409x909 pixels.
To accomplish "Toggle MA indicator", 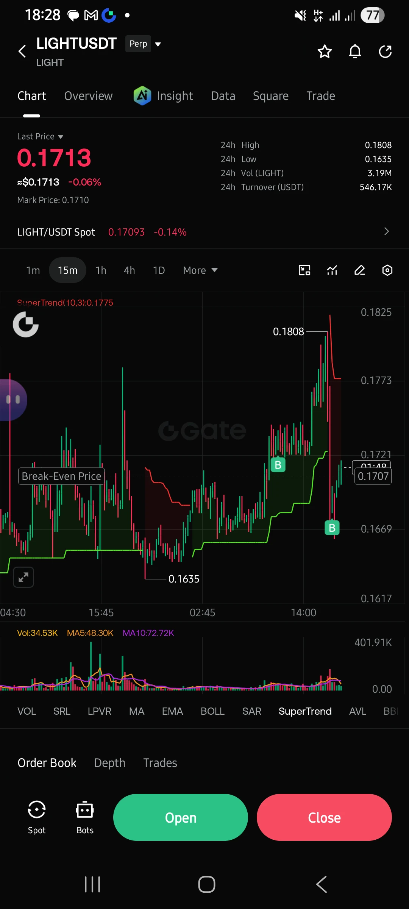I will point(136,711).
